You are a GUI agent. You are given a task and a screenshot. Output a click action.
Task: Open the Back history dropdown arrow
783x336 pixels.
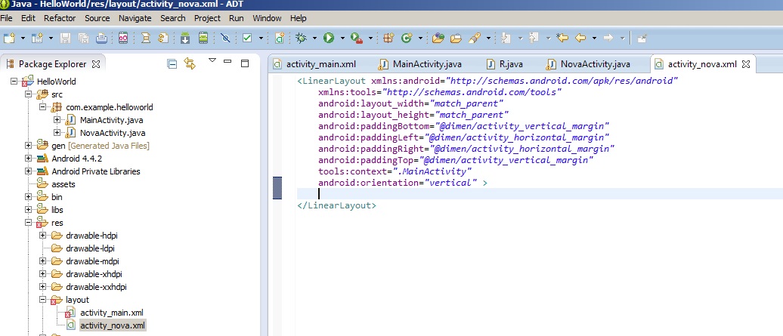click(x=594, y=38)
